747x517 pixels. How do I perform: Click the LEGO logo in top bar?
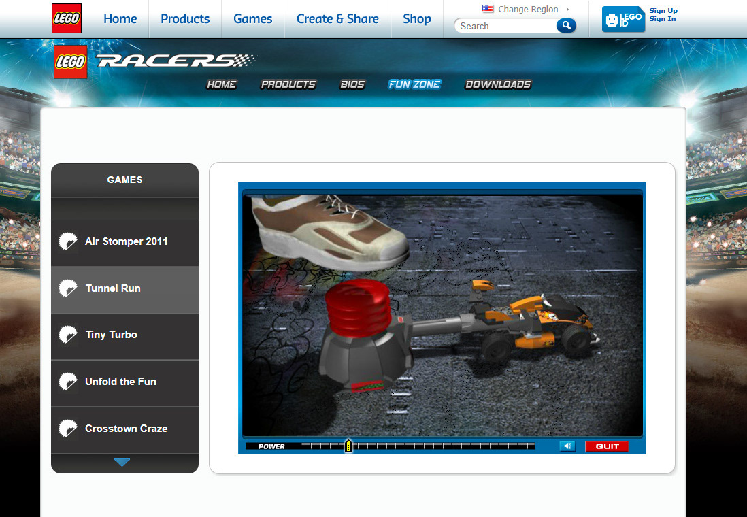click(67, 18)
